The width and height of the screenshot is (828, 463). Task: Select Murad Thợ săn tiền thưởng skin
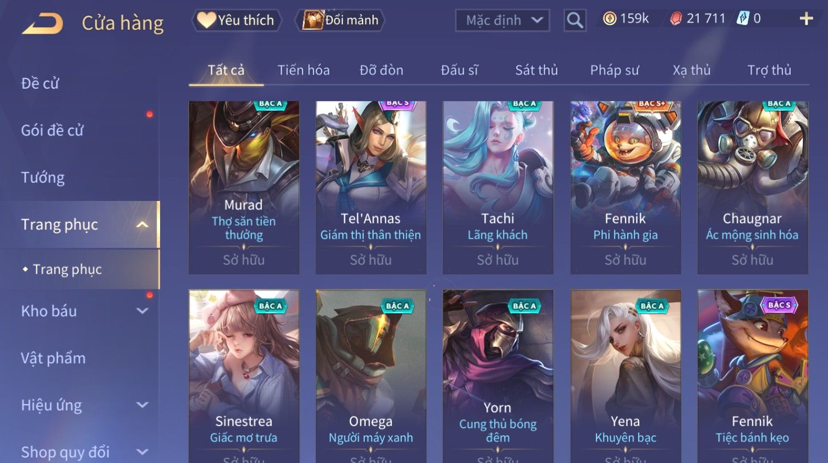click(x=244, y=187)
